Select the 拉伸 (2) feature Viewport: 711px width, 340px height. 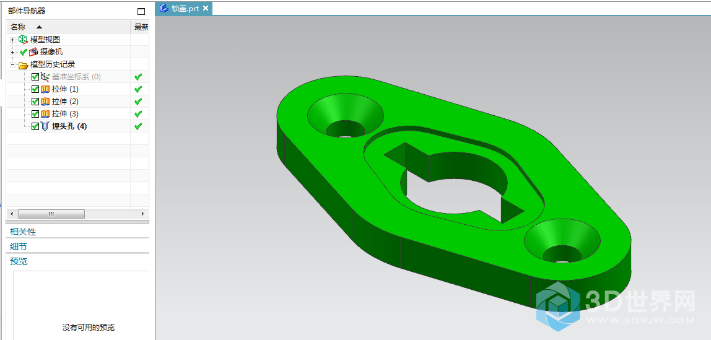click(65, 101)
